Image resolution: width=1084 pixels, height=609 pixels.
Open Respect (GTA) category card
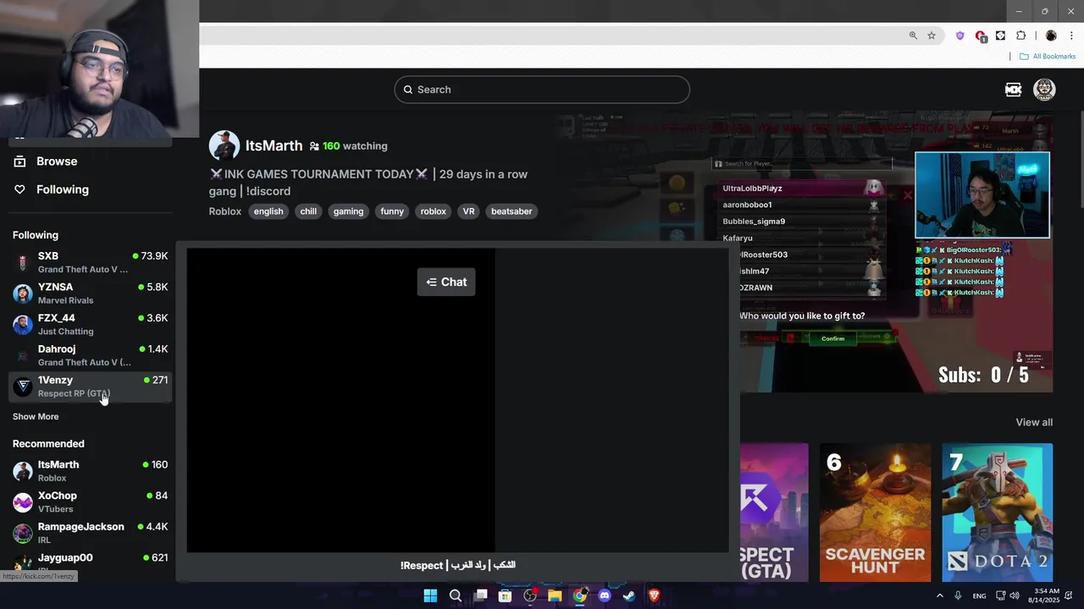coord(774,513)
